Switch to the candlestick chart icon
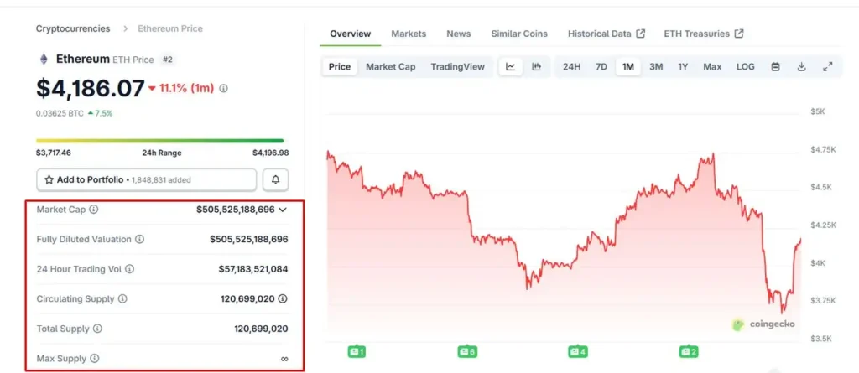 click(x=536, y=67)
